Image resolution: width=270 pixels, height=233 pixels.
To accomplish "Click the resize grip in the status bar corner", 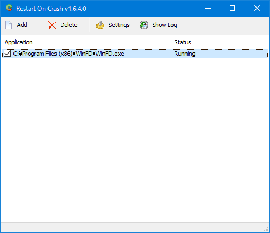I will point(266,229).
